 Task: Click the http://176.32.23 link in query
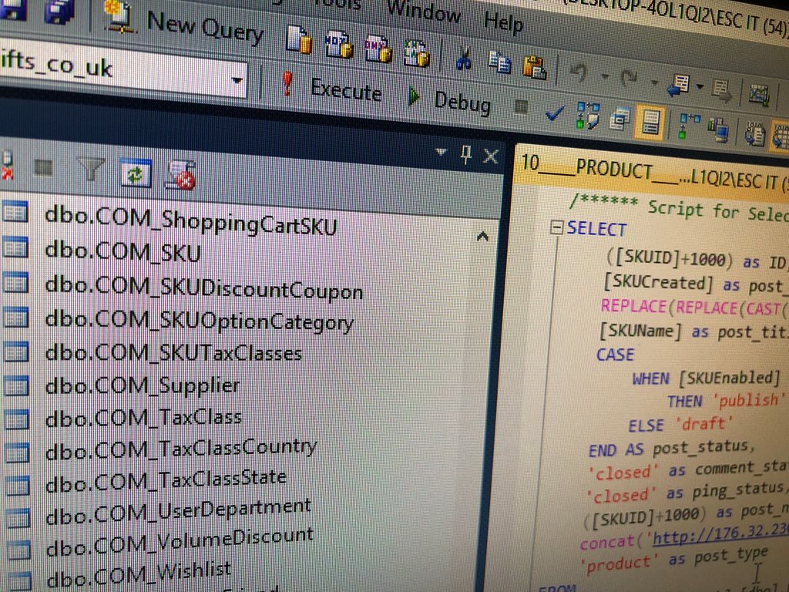coord(720,536)
